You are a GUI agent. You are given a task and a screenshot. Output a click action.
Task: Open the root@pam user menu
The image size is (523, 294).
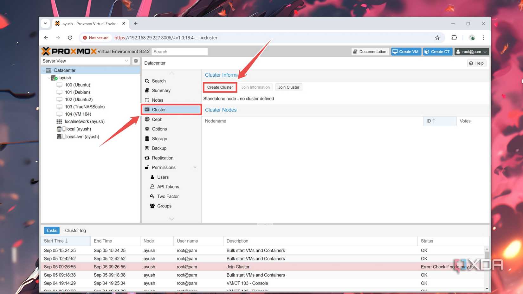click(x=471, y=52)
